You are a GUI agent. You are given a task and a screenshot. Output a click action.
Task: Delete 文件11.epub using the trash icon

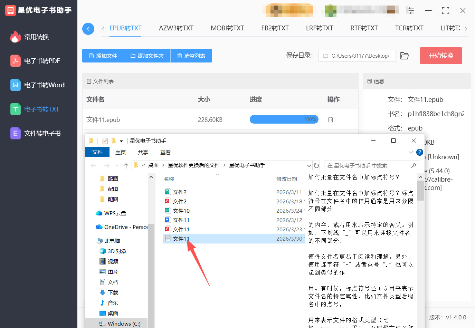tap(331, 119)
